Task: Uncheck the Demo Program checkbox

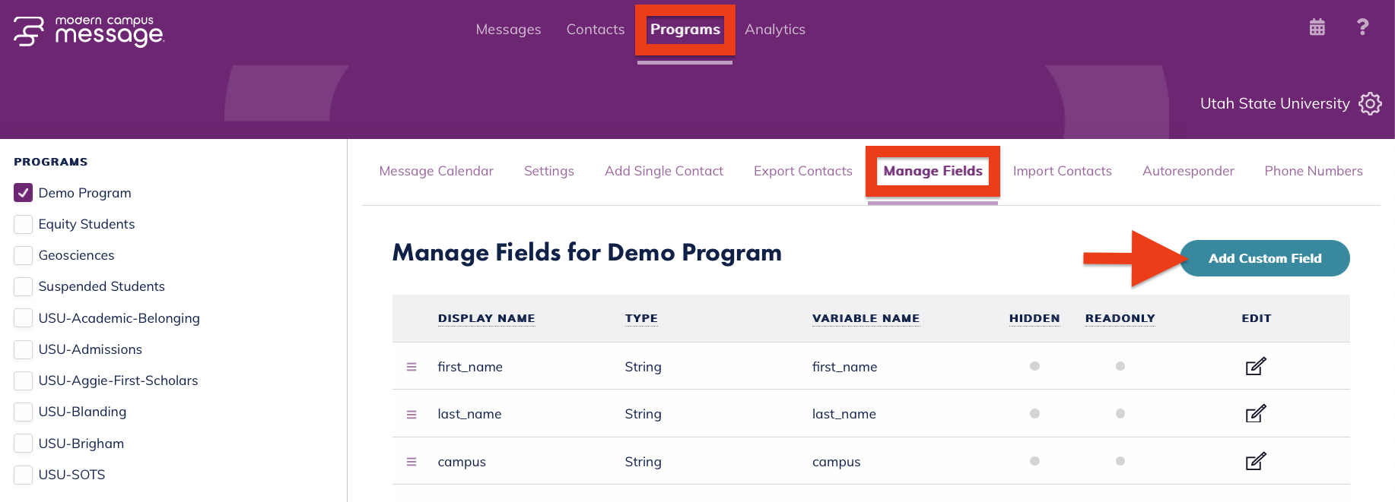Action: (x=24, y=193)
